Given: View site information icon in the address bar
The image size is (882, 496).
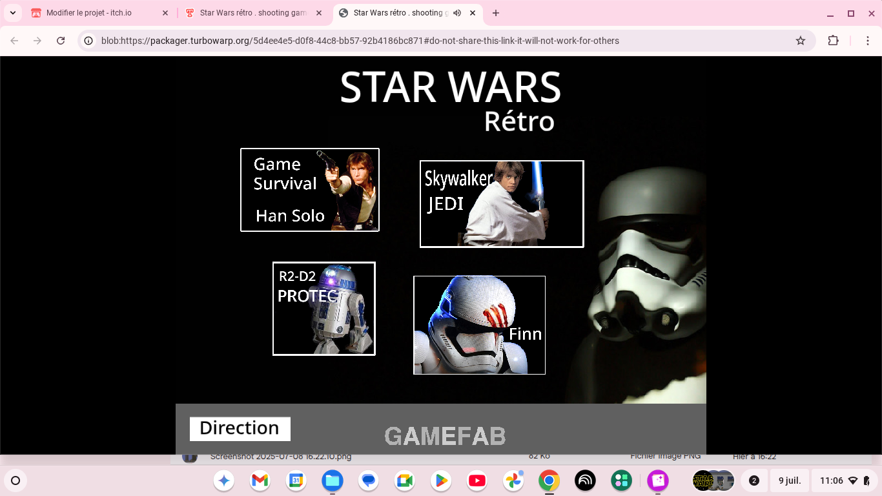Looking at the screenshot, I should pyautogui.click(x=89, y=41).
